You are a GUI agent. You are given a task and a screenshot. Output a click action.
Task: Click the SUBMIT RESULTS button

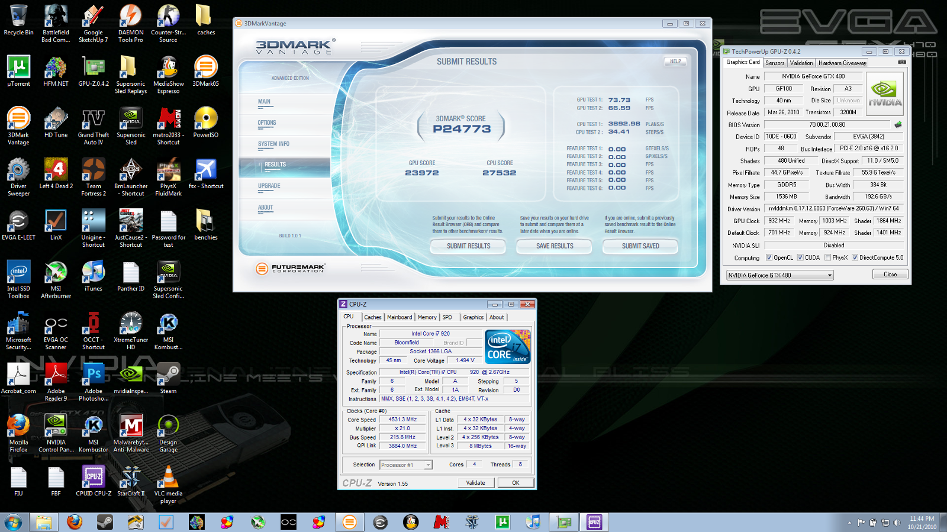point(468,246)
